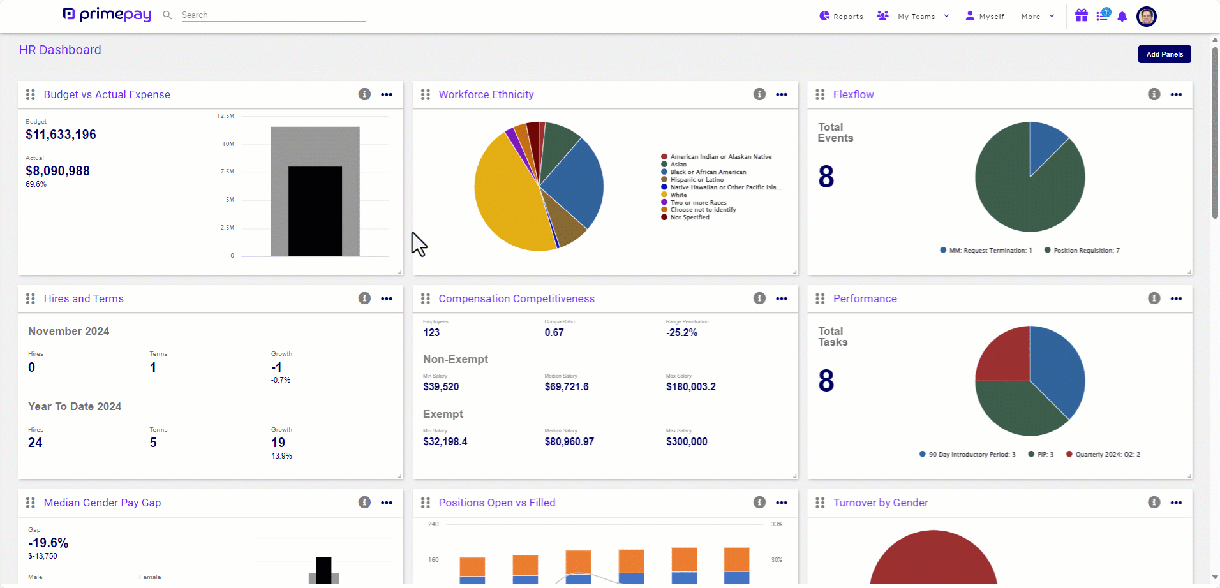Grab the Hires and Terms drag handle
Viewport: 1220px width, 588px height.
(x=30, y=298)
